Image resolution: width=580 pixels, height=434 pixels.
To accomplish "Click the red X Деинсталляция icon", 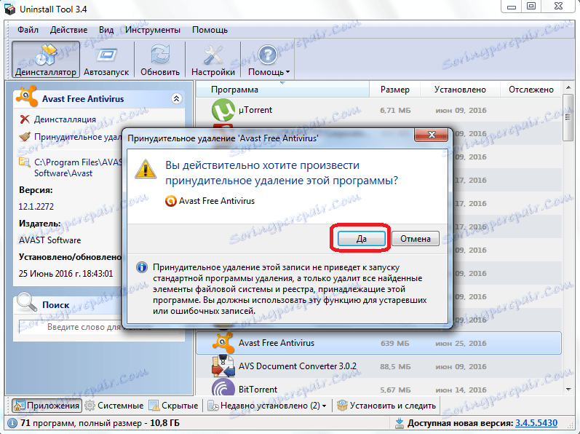I will [25, 119].
